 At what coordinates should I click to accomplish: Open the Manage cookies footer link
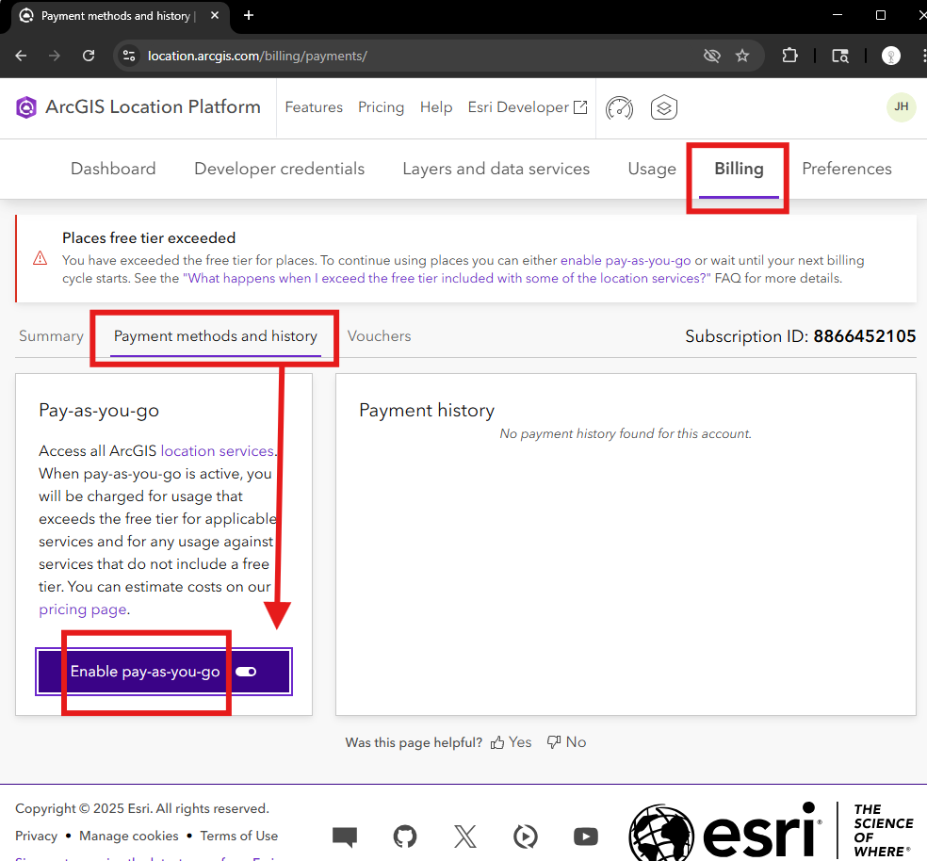[129, 836]
